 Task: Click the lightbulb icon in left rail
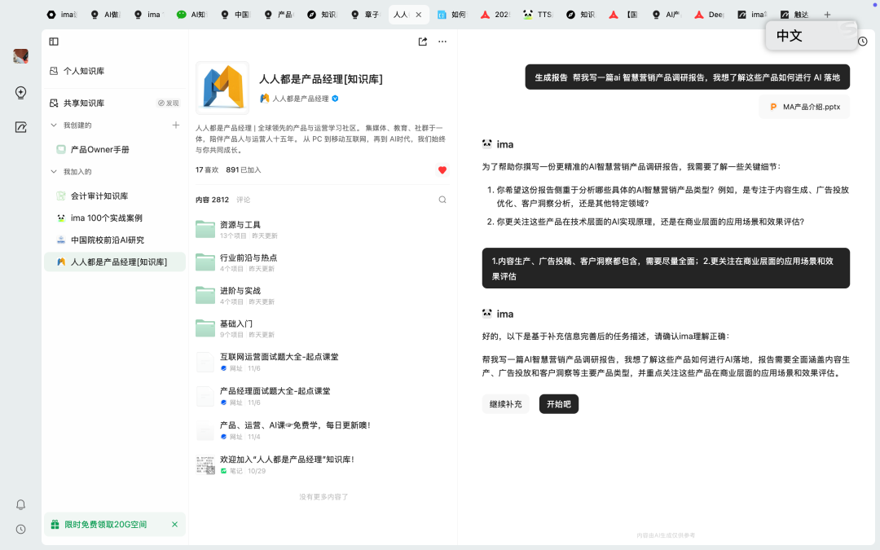[21, 93]
